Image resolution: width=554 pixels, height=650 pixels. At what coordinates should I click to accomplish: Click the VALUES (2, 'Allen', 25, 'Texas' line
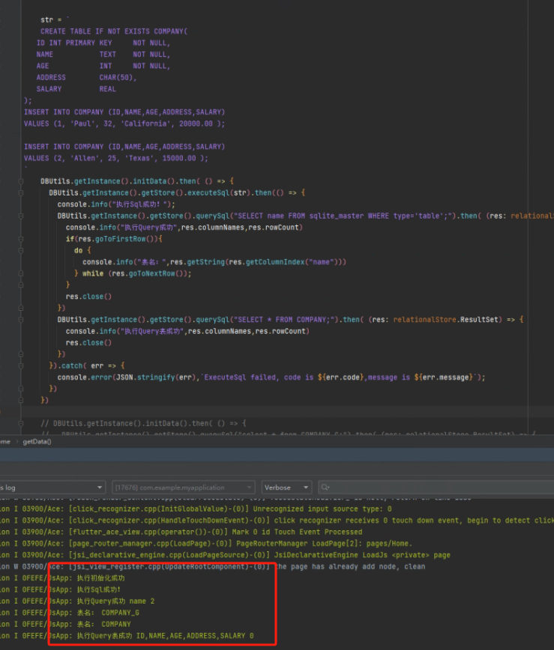tap(115, 158)
